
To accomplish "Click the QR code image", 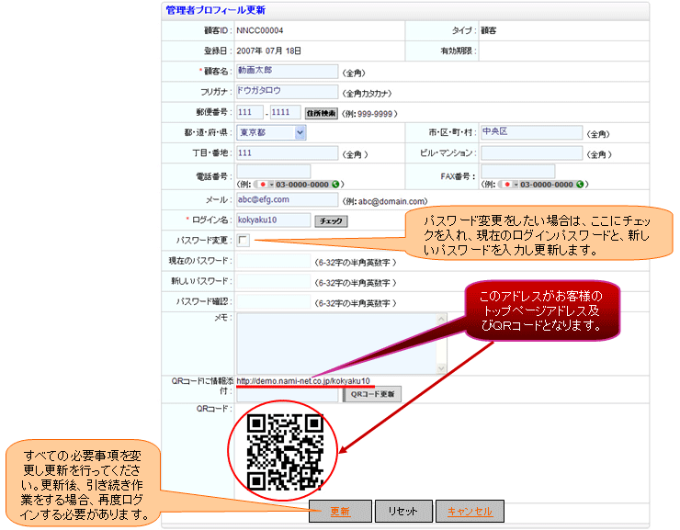I will pyautogui.click(x=286, y=452).
